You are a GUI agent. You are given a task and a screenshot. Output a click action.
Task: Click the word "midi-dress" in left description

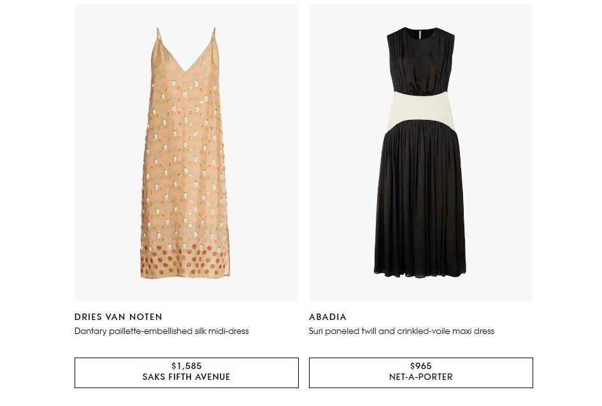pos(227,331)
